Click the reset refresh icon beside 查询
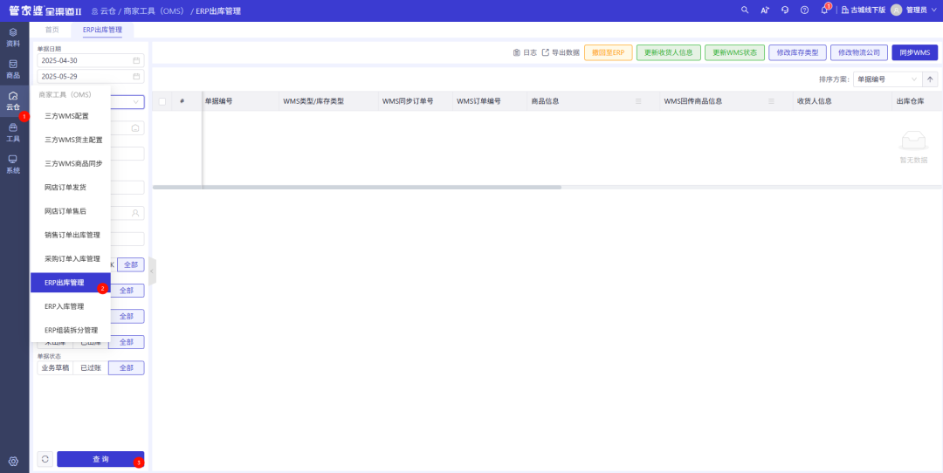This screenshot has width=943, height=473. (45, 459)
